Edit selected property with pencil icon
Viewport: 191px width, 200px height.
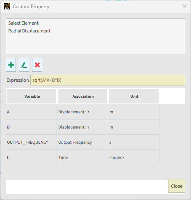pyautogui.click(x=24, y=65)
